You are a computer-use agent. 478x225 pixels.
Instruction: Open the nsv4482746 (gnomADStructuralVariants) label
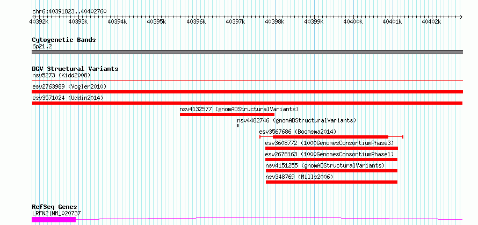(296, 120)
